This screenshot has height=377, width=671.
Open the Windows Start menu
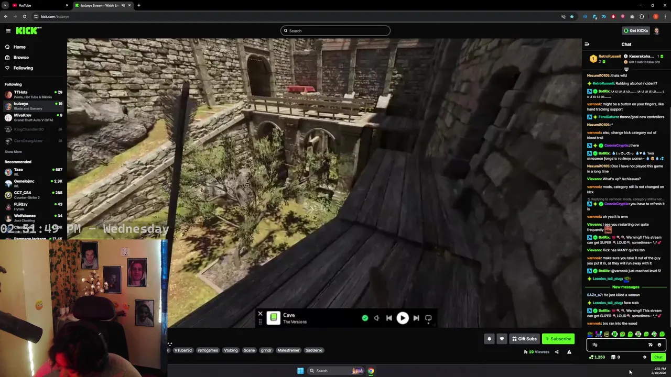coord(300,371)
